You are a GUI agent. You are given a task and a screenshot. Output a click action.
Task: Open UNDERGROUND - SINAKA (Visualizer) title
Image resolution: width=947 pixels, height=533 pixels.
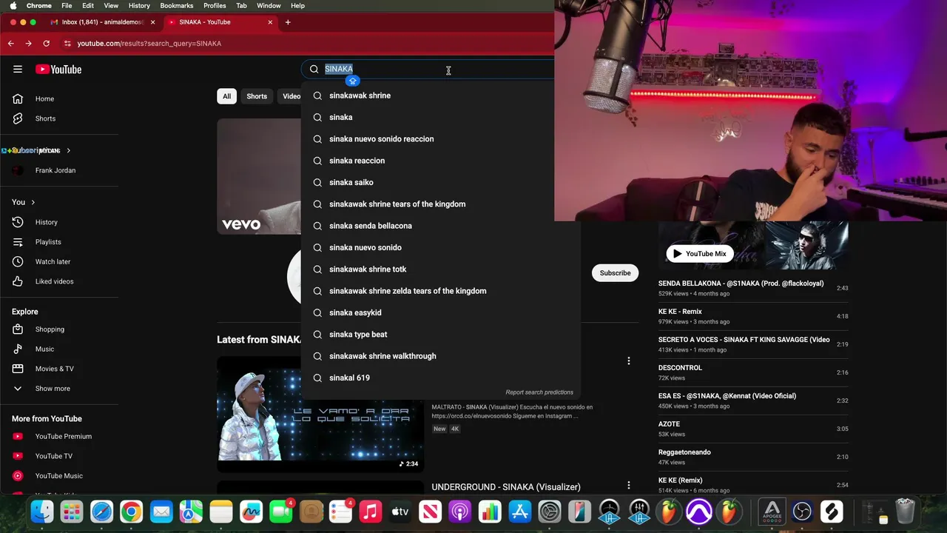click(506, 487)
